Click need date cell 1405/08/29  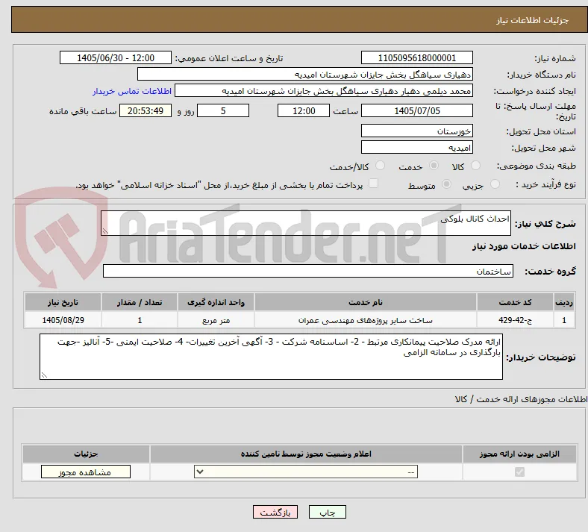tap(63, 320)
